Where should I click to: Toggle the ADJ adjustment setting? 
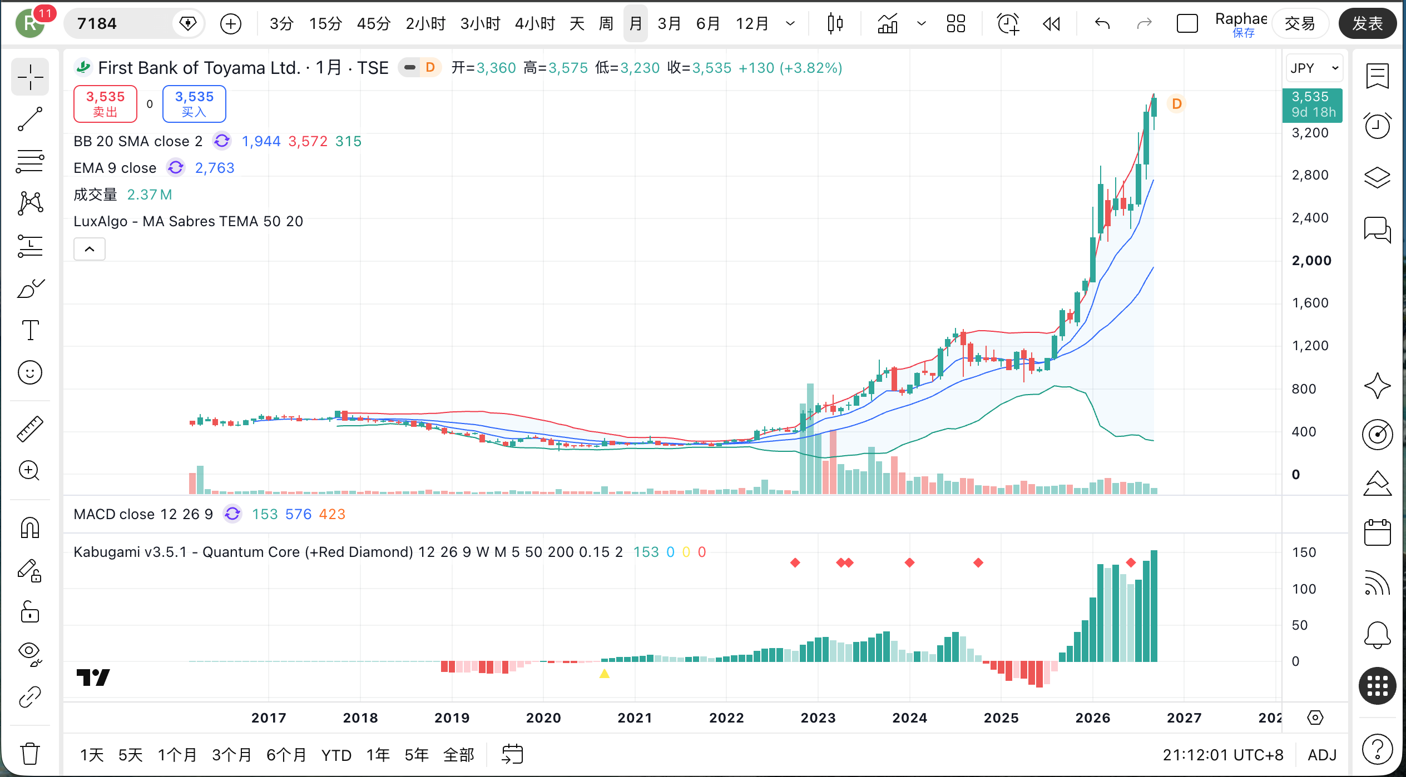coord(1322,755)
